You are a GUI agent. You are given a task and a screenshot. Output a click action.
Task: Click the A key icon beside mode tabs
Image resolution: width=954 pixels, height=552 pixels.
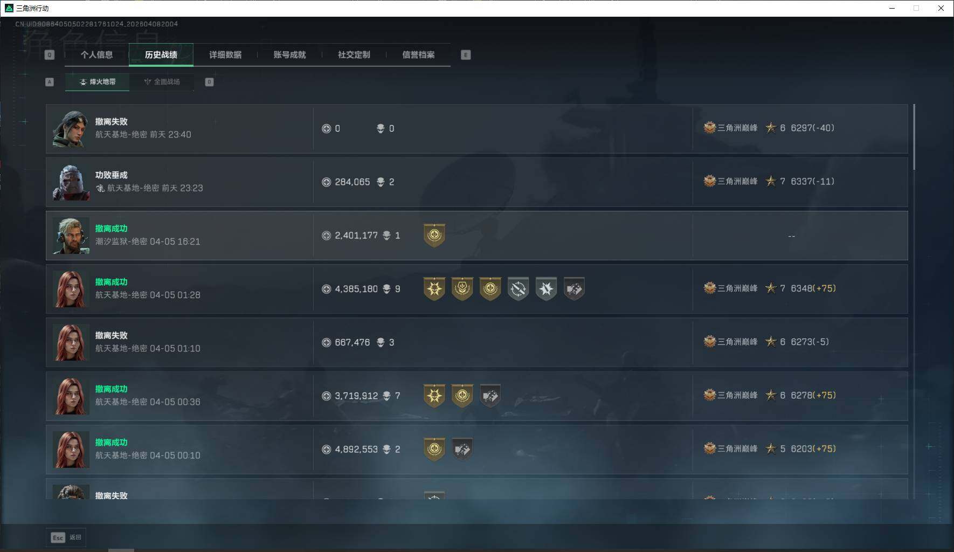click(50, 82)
